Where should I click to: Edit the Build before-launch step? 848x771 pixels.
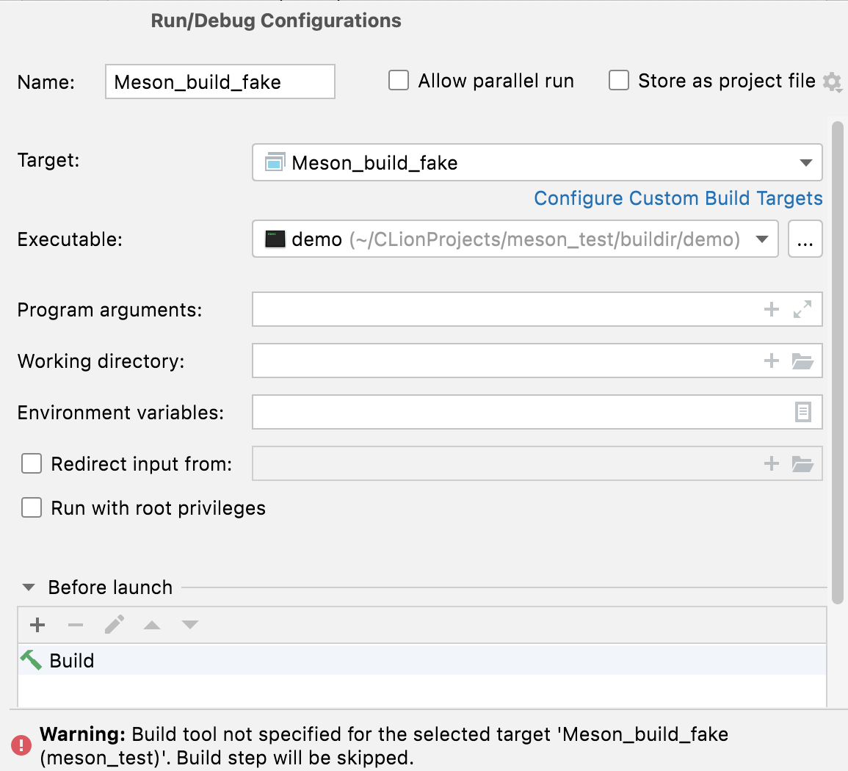click(x=114, y=624)
